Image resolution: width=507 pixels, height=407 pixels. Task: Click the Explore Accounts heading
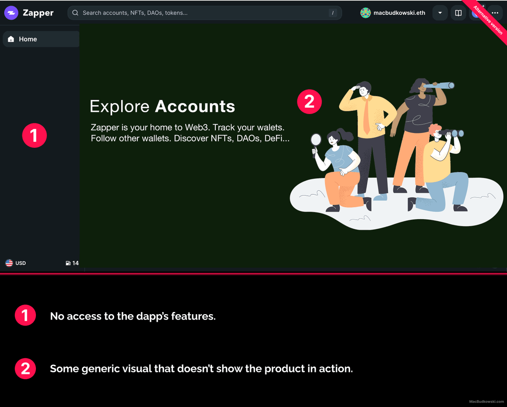click(x=162, y=106)
